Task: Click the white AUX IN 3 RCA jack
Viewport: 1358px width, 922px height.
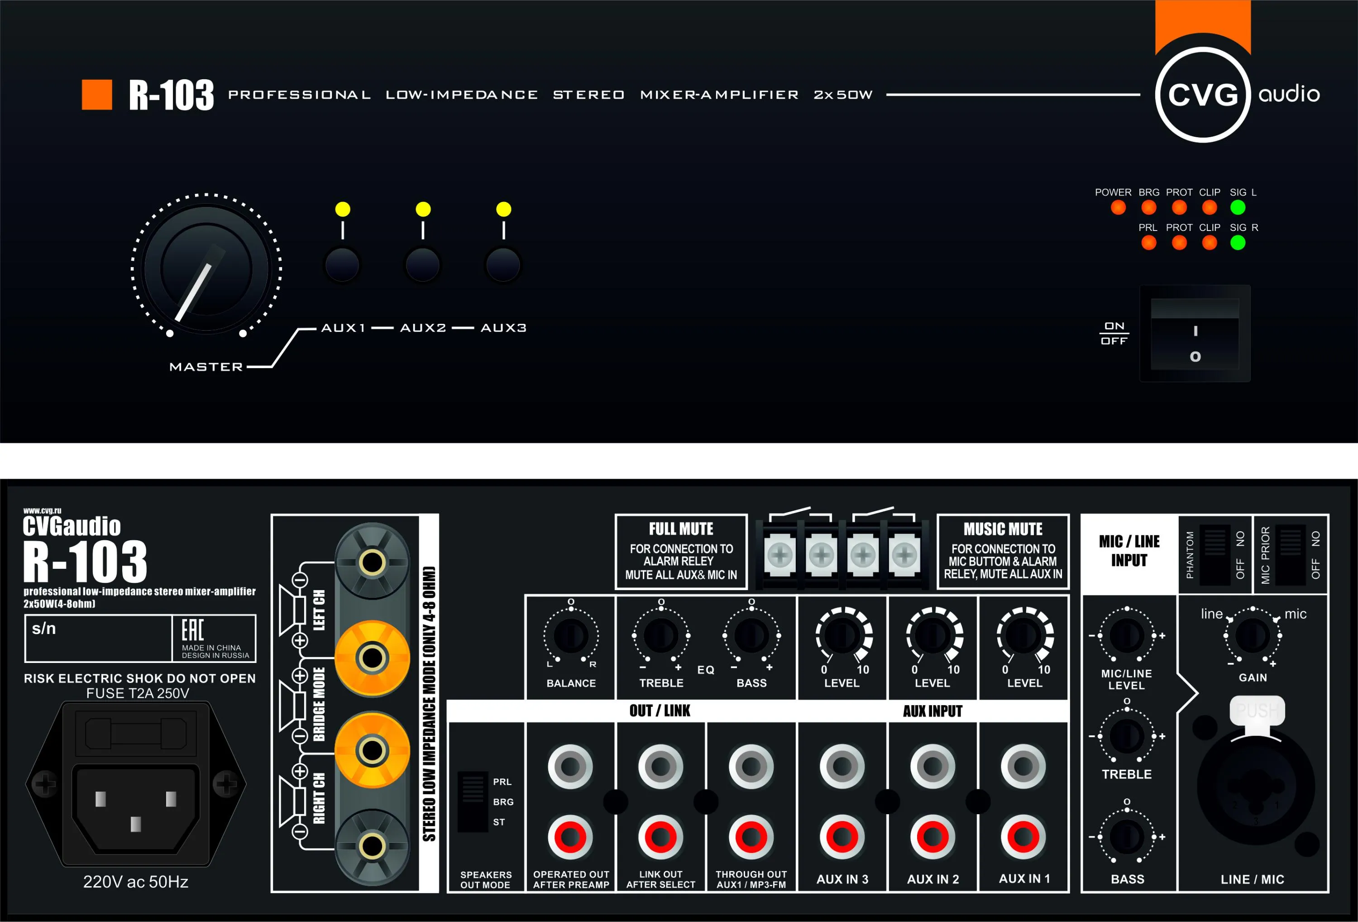Action: 842,767
